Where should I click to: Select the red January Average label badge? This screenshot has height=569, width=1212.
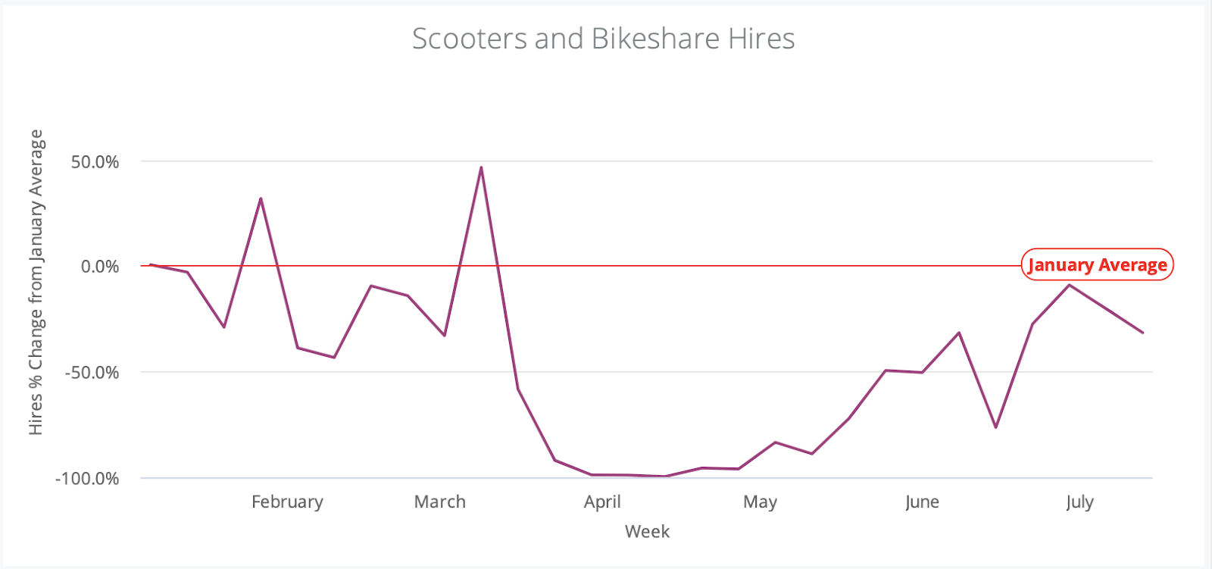(x=1097, y=265)
